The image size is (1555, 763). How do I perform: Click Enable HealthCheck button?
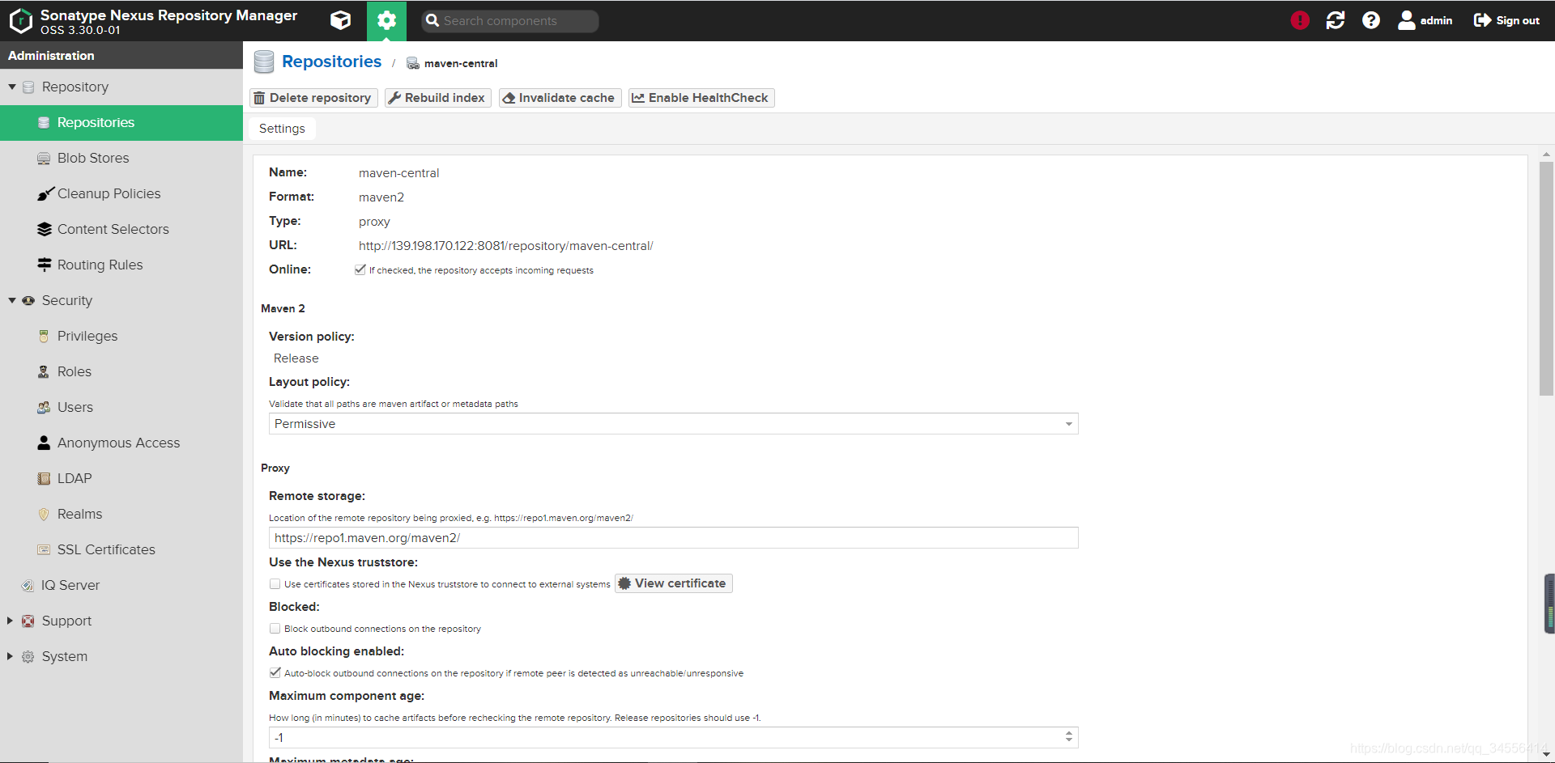pyautogui.click(x=701, y=98)
